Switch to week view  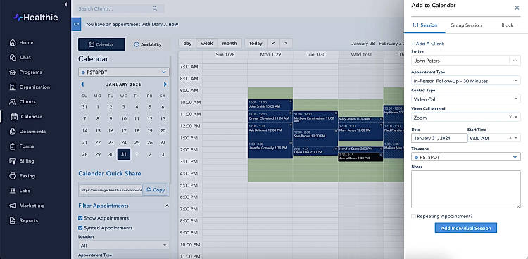coord(207,43)
